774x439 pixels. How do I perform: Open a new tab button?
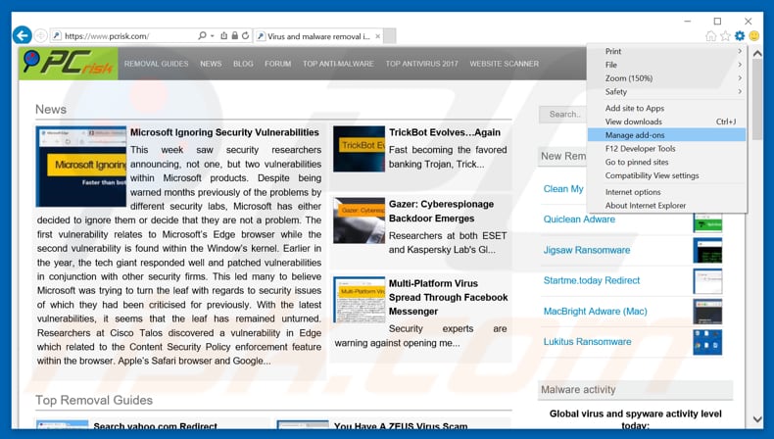390,36
